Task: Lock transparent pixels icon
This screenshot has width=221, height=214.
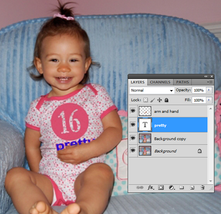Action: coord(145,100)
